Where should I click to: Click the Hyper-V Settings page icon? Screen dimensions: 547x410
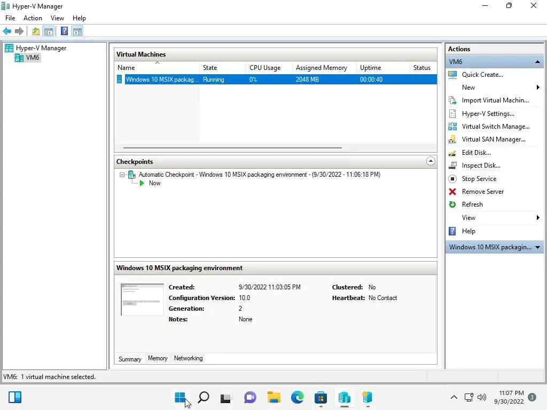point(452,114)
